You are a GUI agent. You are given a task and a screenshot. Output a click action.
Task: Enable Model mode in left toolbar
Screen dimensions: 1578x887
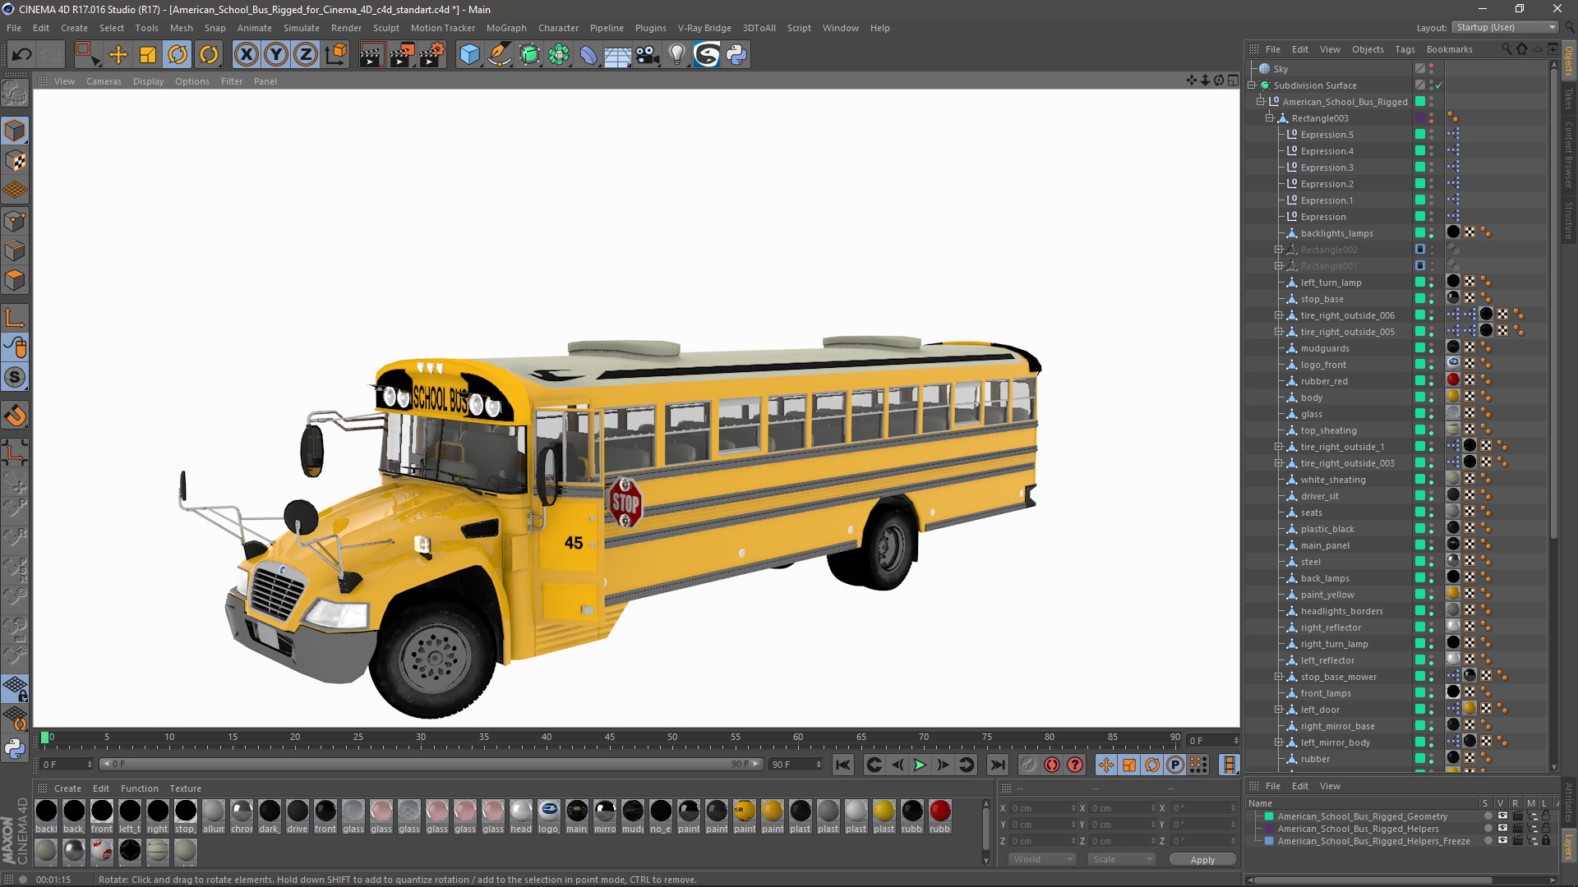click(15, 131)
